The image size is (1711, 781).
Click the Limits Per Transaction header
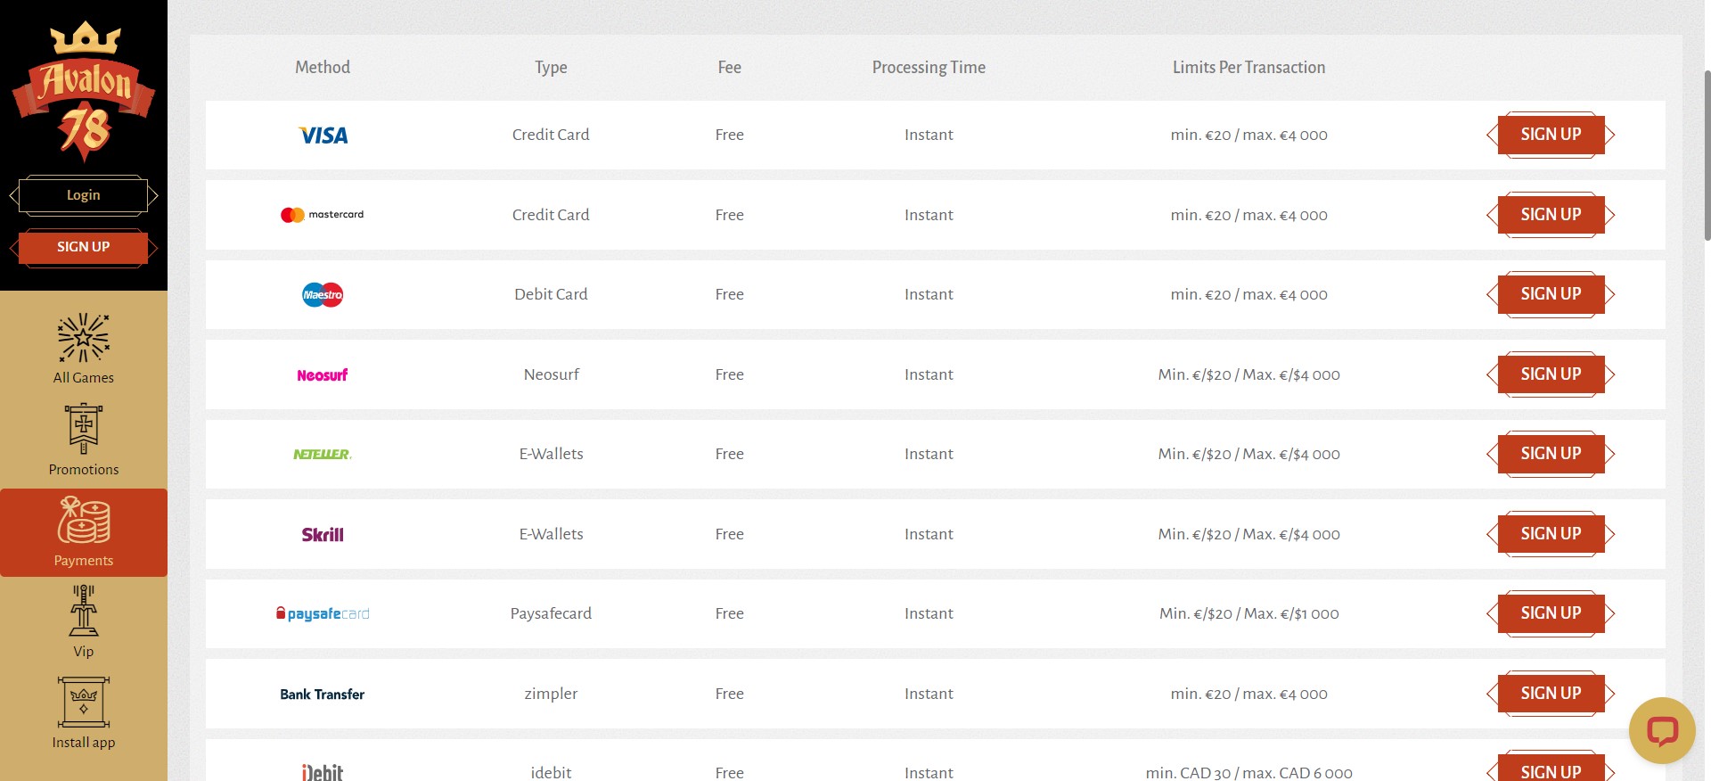pyautogui.click(x=1248, y=68)
